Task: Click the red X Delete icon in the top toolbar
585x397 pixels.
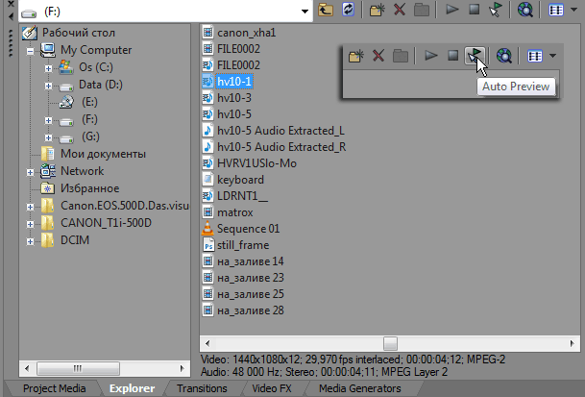Action: click(398, 12)
